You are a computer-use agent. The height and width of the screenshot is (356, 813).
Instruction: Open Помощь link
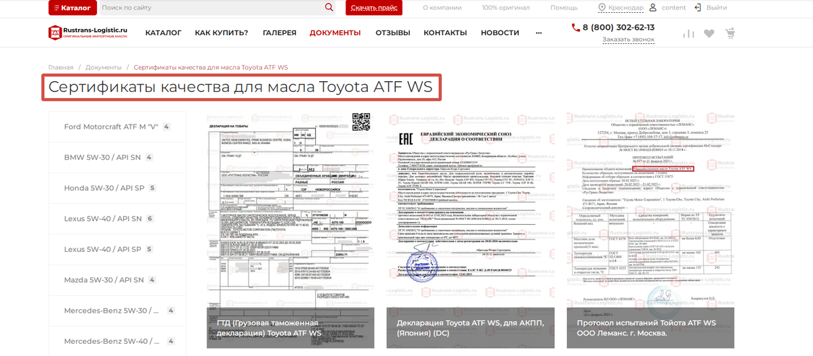click(x=564, y=7)
